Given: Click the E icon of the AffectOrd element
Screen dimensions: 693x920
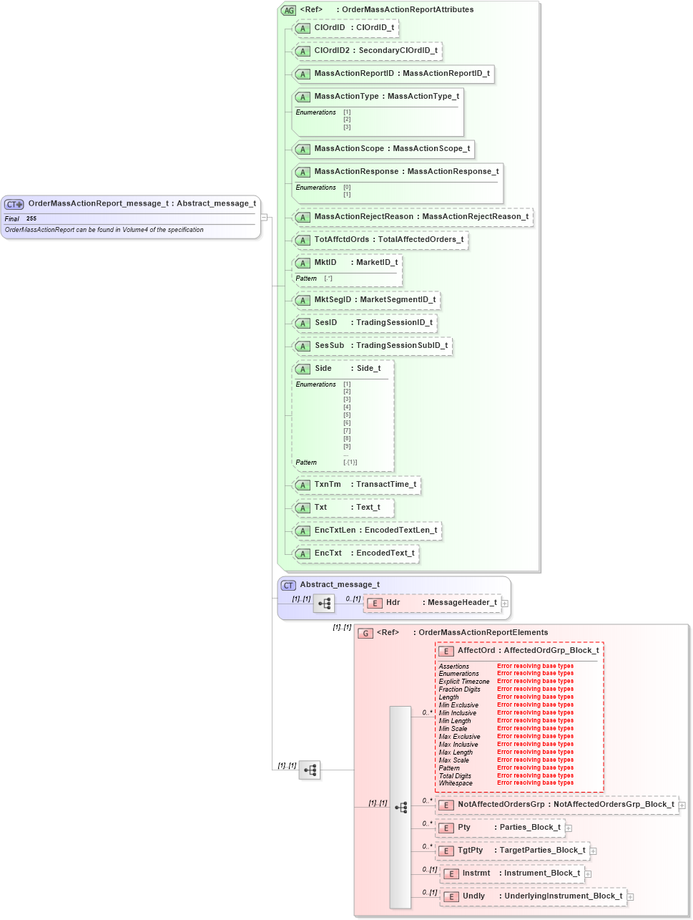Looking at the screenshot, I should coord(446,651).
